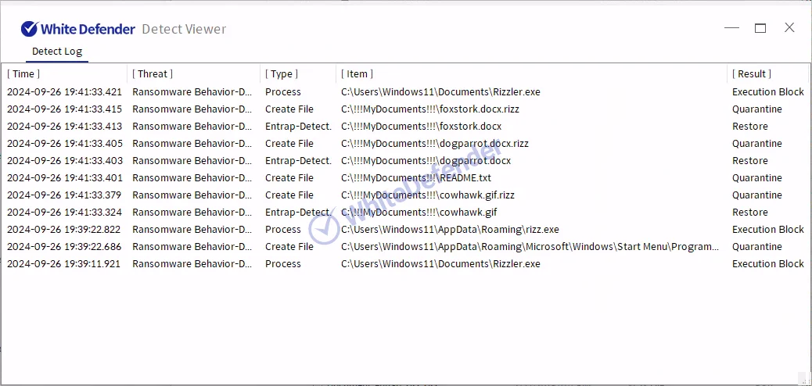Sort by the Time column header
The width and height of the screenshot is (812, 386).
(23, 74)
